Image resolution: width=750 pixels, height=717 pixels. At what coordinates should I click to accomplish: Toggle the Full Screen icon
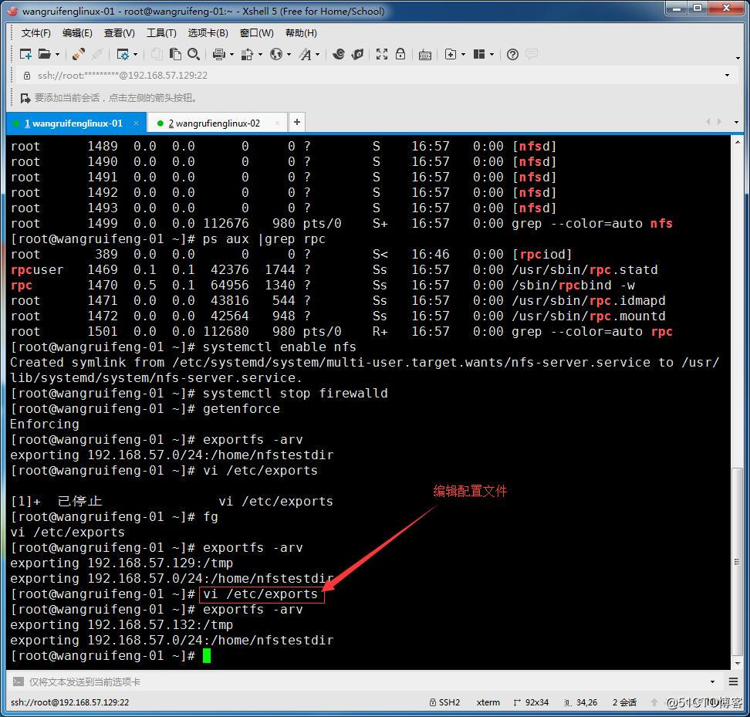coord(382,54)
